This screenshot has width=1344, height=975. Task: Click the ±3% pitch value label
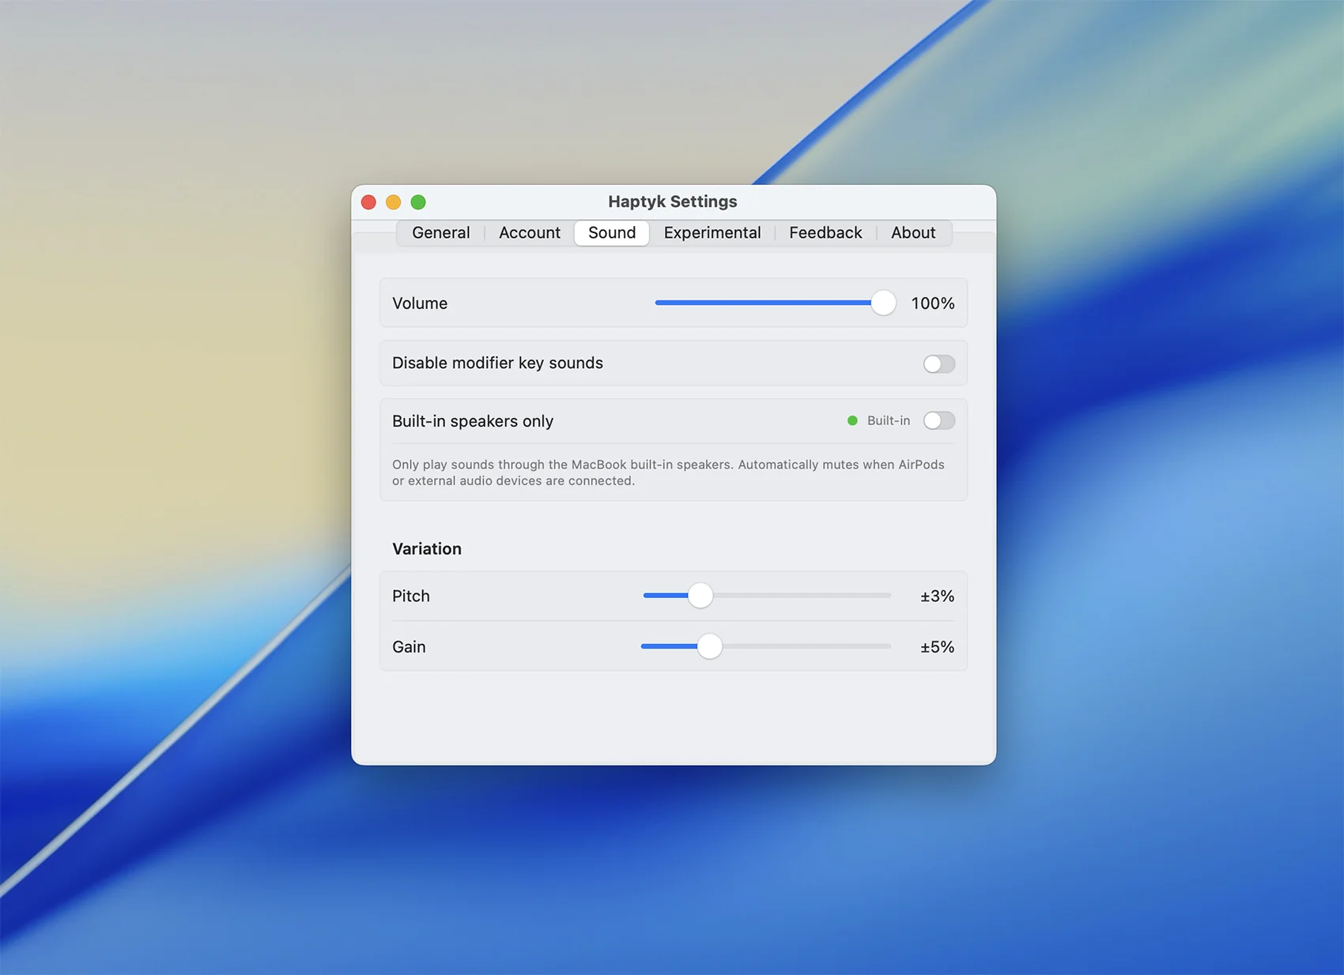937,597
